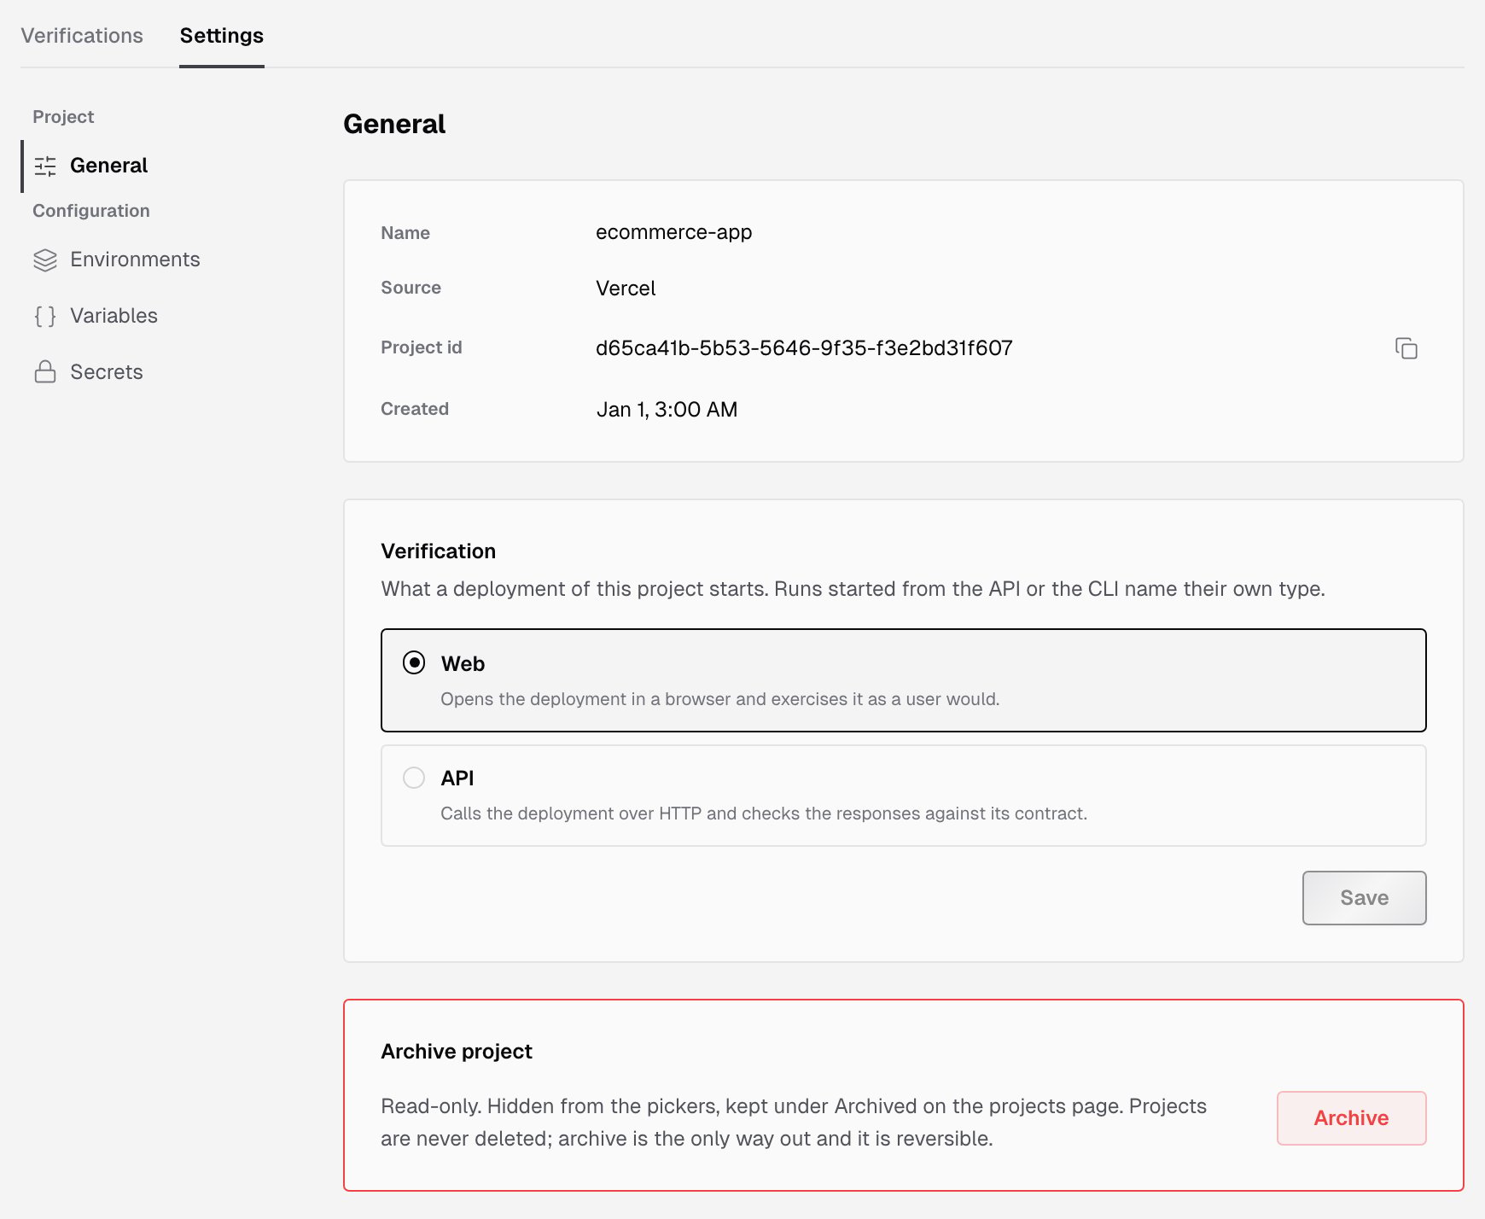Click the Created field label

pos(415,409)
